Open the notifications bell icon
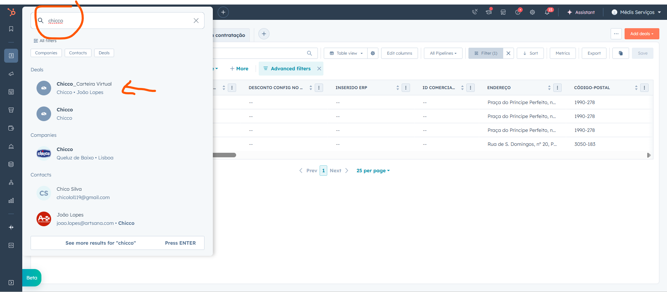Viewport: 667px width, 292px height. pos(547,12)
